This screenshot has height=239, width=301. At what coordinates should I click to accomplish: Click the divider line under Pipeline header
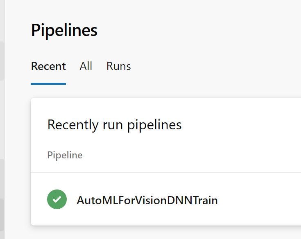coord(164,173)
